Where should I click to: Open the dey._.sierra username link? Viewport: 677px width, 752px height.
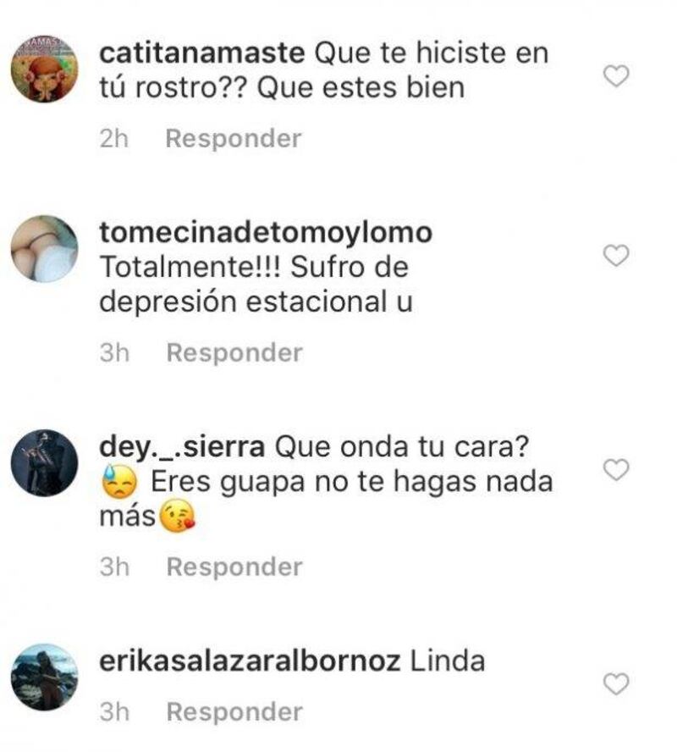tap(182, 447)
